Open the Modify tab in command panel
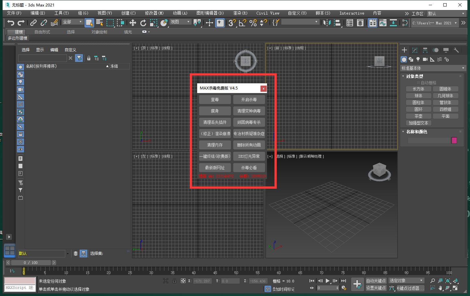The width and height of the screenshot is (470, 296). point(415,50)
